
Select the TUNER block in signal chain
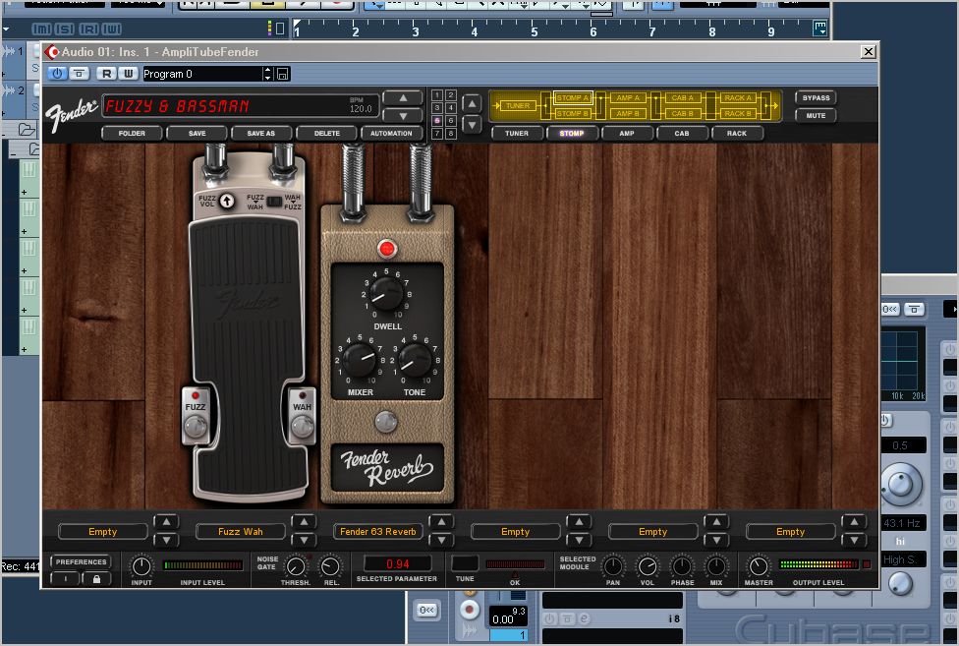click(518, 105)
